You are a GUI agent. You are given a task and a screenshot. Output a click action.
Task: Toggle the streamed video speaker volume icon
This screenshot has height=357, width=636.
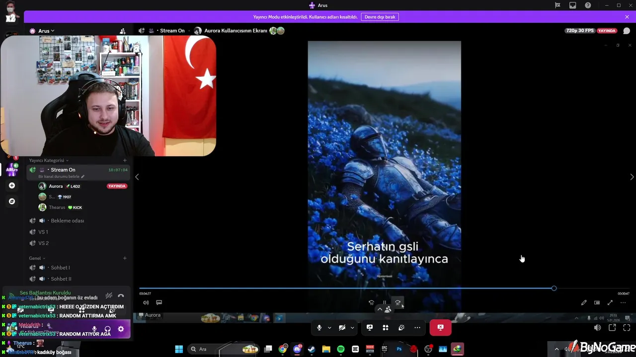coord(146,302)
